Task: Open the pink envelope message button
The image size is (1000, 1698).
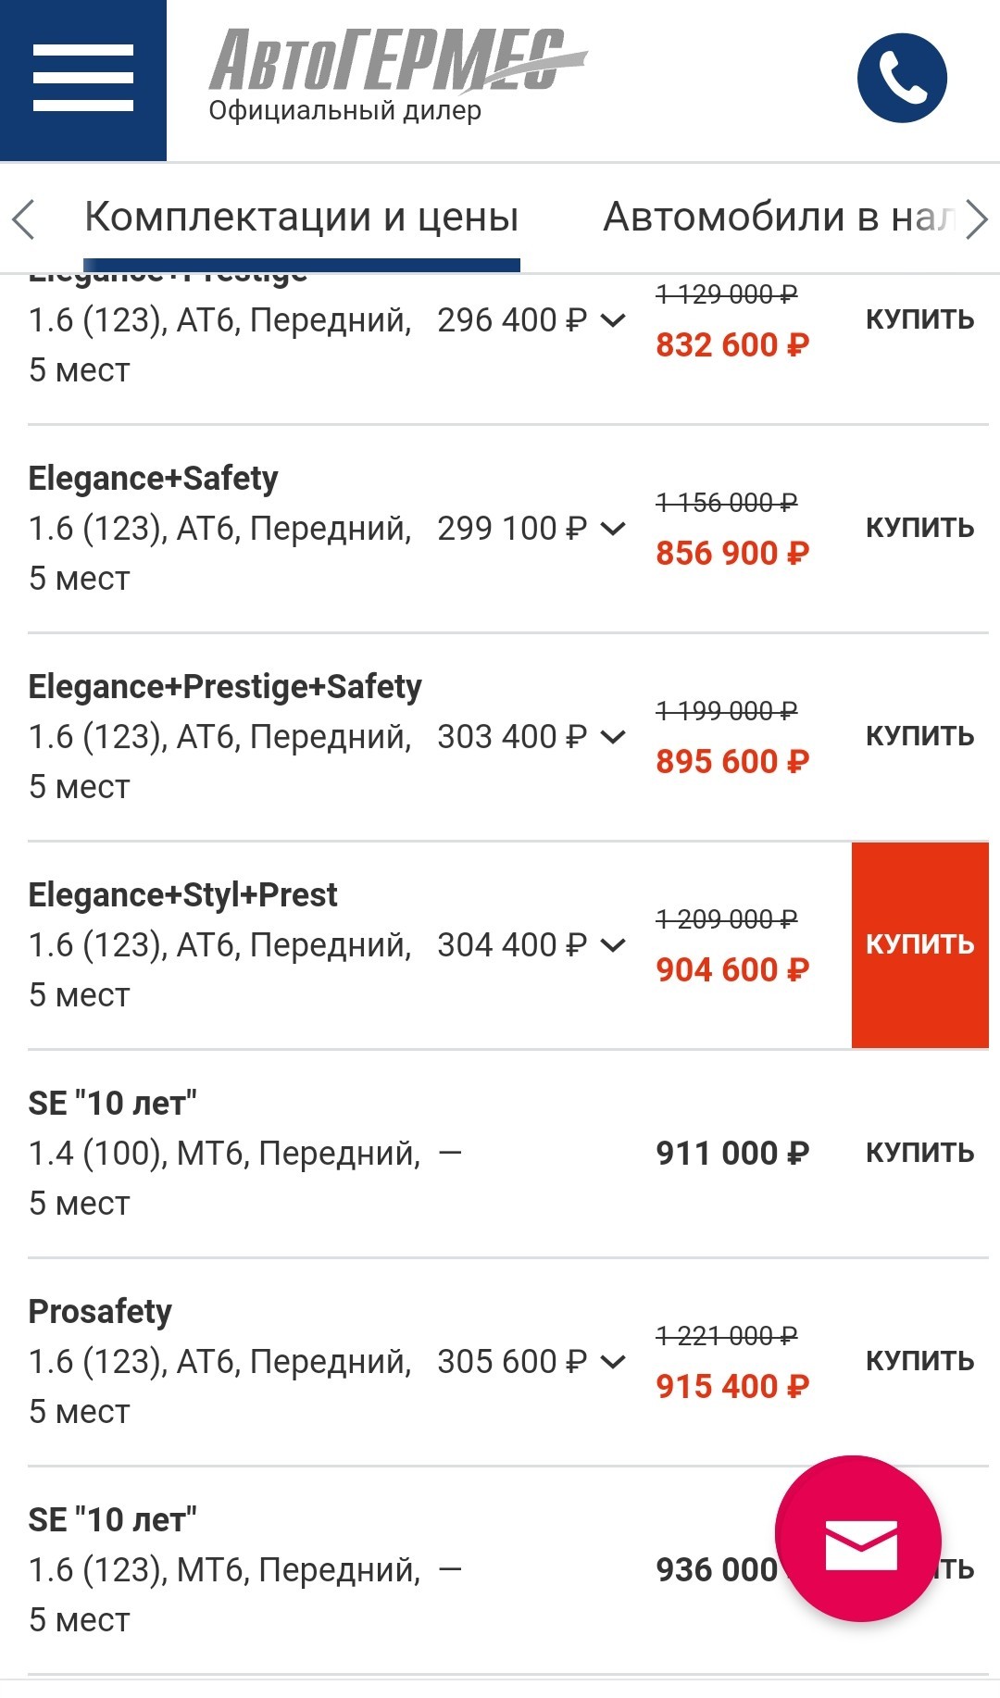Action: click(x=859, y=1539)
